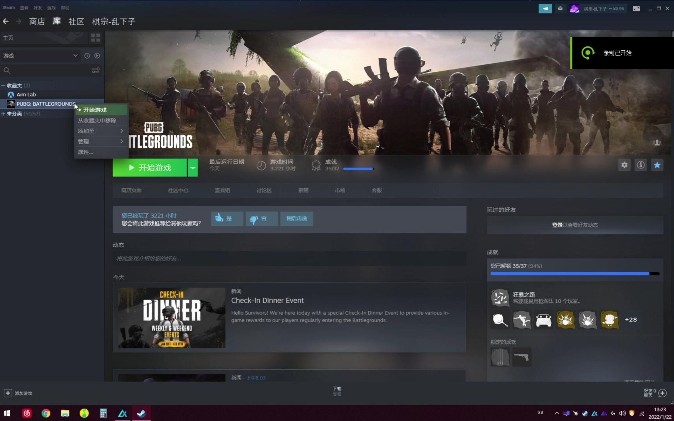
Task: Open Chrome from the taskbar
Action: [46, 413]
